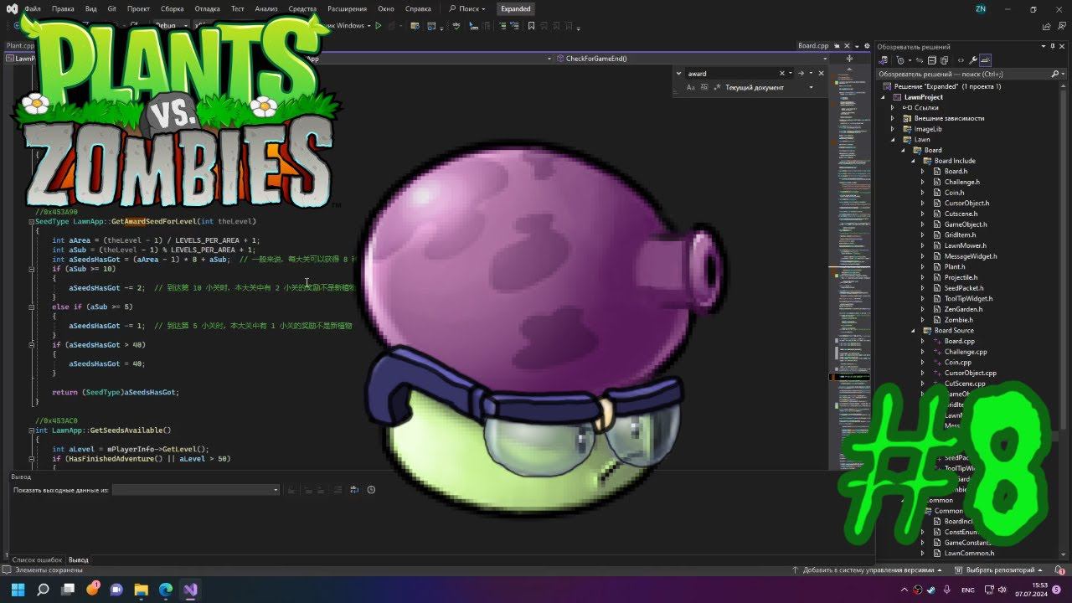Toggle word wrap in Output window
1072x603 pixels.
click(x=354, y=490)
